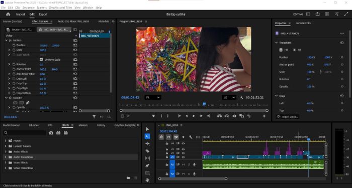Open the Fit zoom level dropdown
This screenshot has width=352, height=188.
(x=153, y=98)
